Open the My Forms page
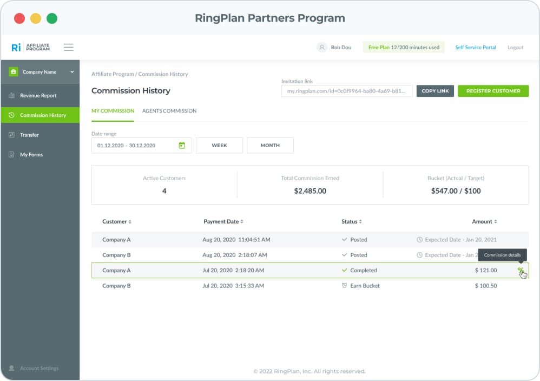The image size is (540, 381). click(40, 154)
